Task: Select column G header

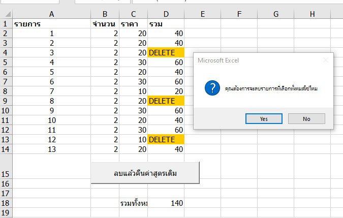Action: [275, 14]
